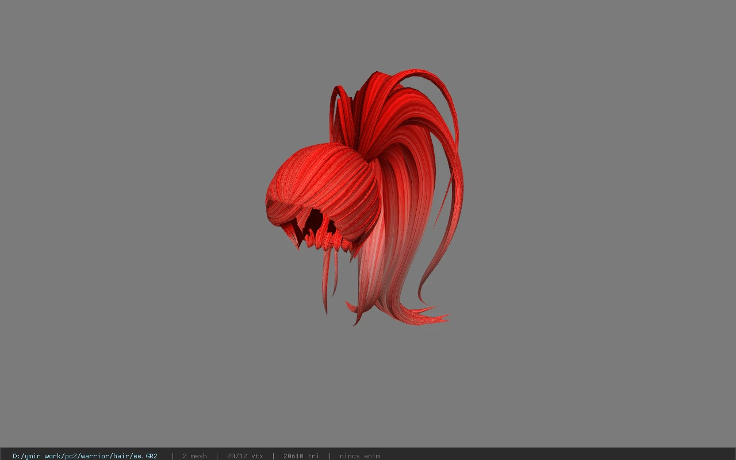
Task: Click the "nincs anim" status entry
Action: 360,456
